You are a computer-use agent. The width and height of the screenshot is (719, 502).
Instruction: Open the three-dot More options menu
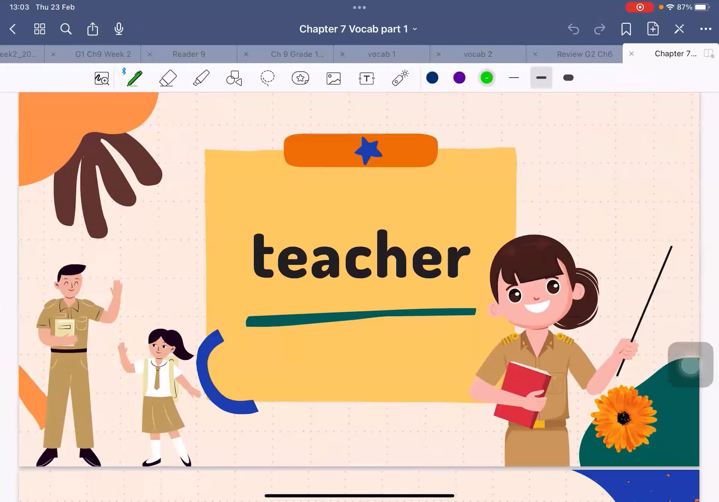(x=706, y=29)
